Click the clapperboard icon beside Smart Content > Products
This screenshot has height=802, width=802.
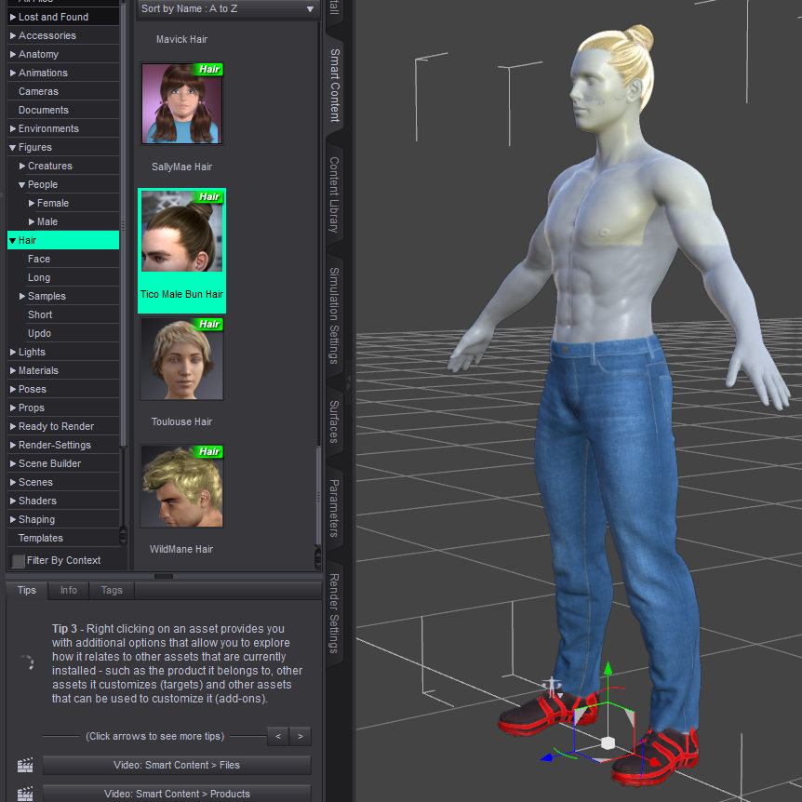pyautogui.click(x=25, y=794)
